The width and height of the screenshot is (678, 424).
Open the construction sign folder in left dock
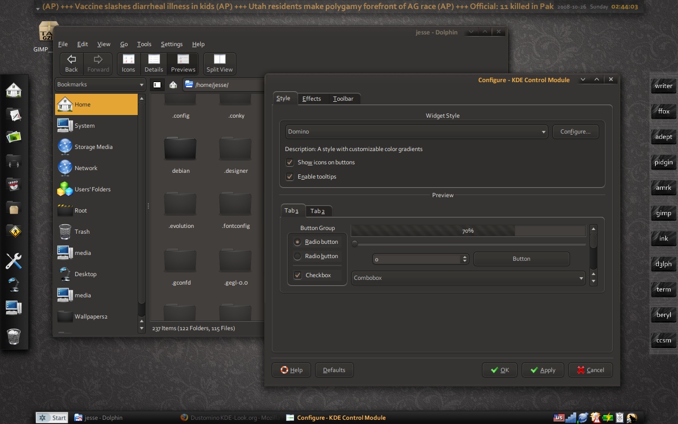tap(14, 231)
